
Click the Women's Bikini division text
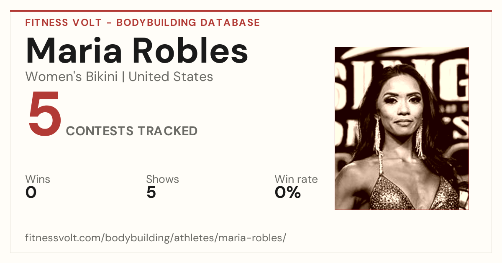(71, 77)
